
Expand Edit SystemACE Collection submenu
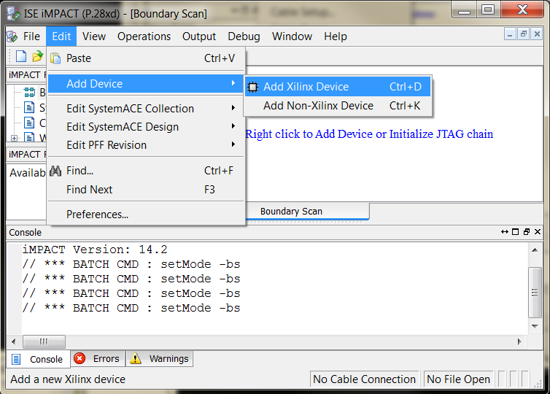pyautogui.click(x=130, y=109)
